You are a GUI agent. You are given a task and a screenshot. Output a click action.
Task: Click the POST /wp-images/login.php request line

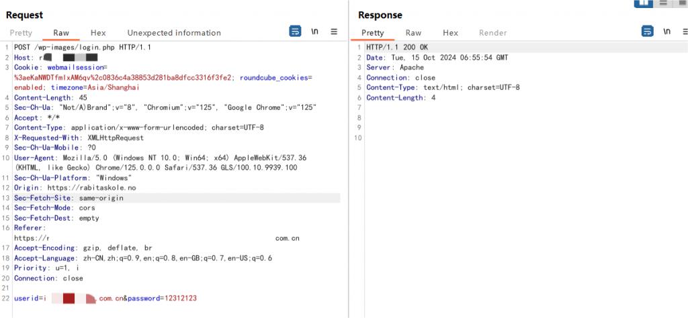click(x=83, y=48)
